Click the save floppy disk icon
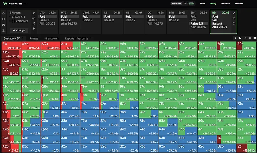 point(3,19)
